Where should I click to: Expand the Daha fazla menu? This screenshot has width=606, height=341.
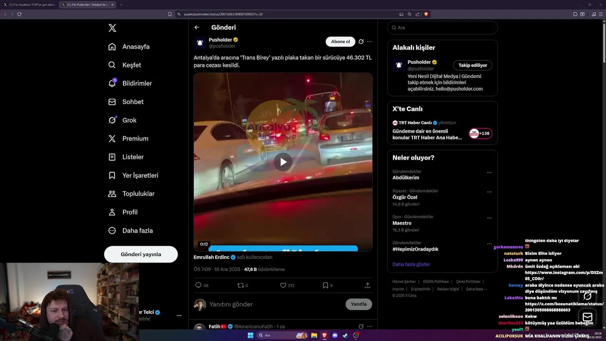click(x=131, y=231)
